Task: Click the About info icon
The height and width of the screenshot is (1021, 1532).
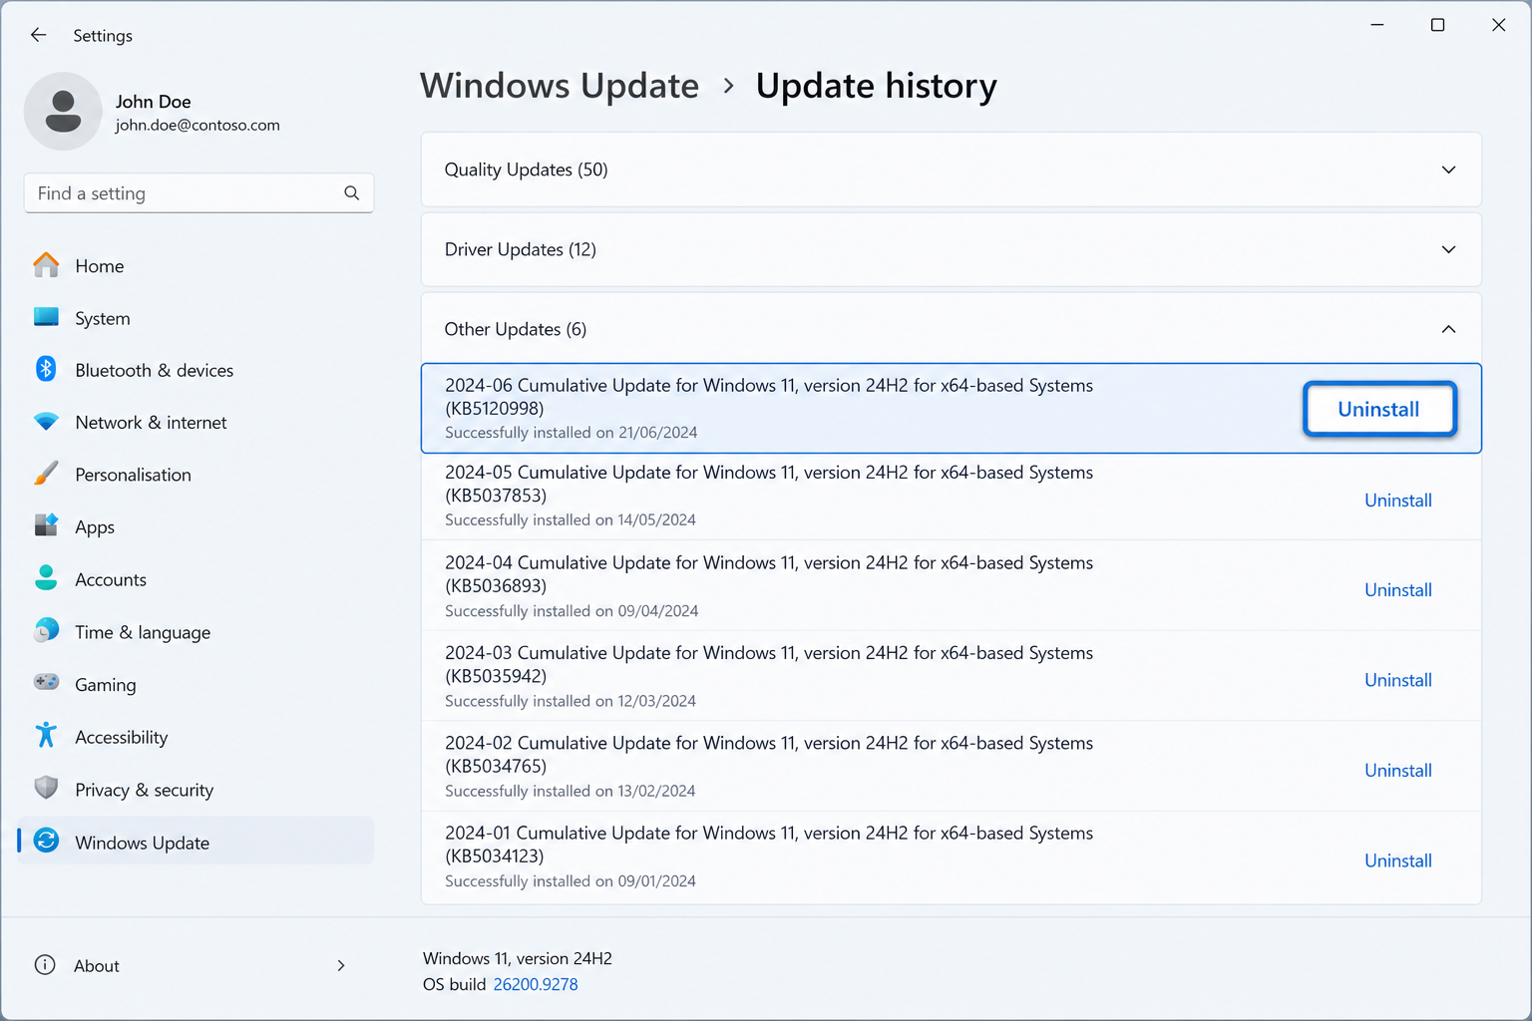Action: click(x=45, y=964)
